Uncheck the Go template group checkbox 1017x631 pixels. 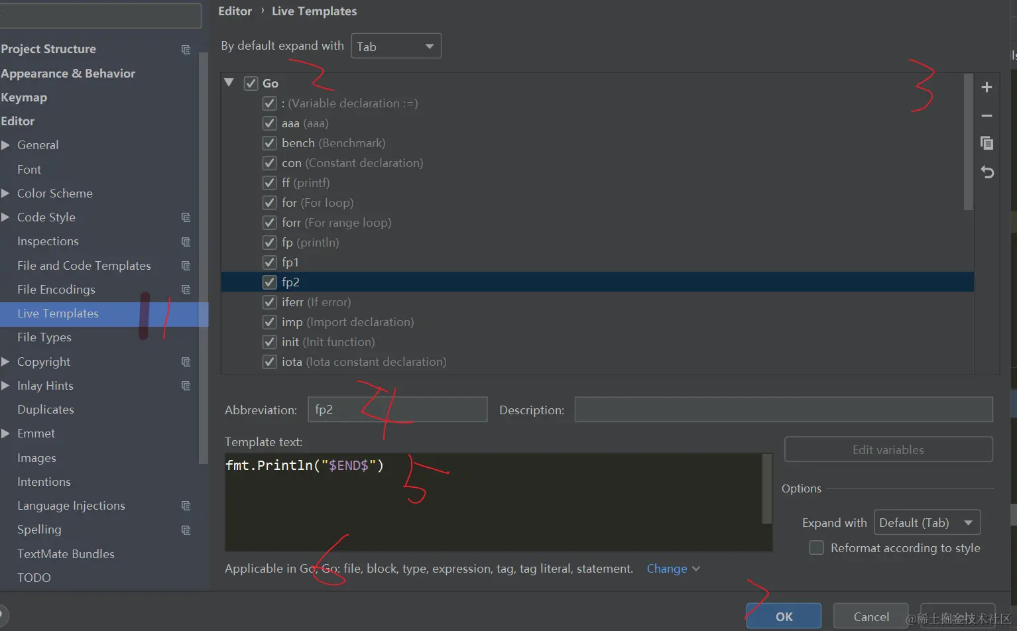pyautogui.click(x=251, y=84)
